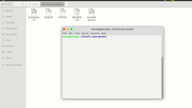Open the install-java.sh script file
This screenshot has height=108, width=192.
pos(34,15)
